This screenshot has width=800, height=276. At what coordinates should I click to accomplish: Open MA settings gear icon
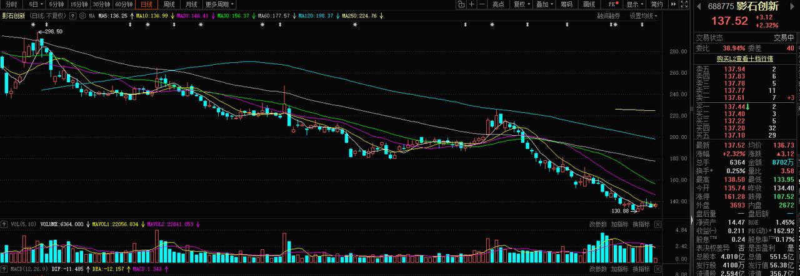[82, 16]
